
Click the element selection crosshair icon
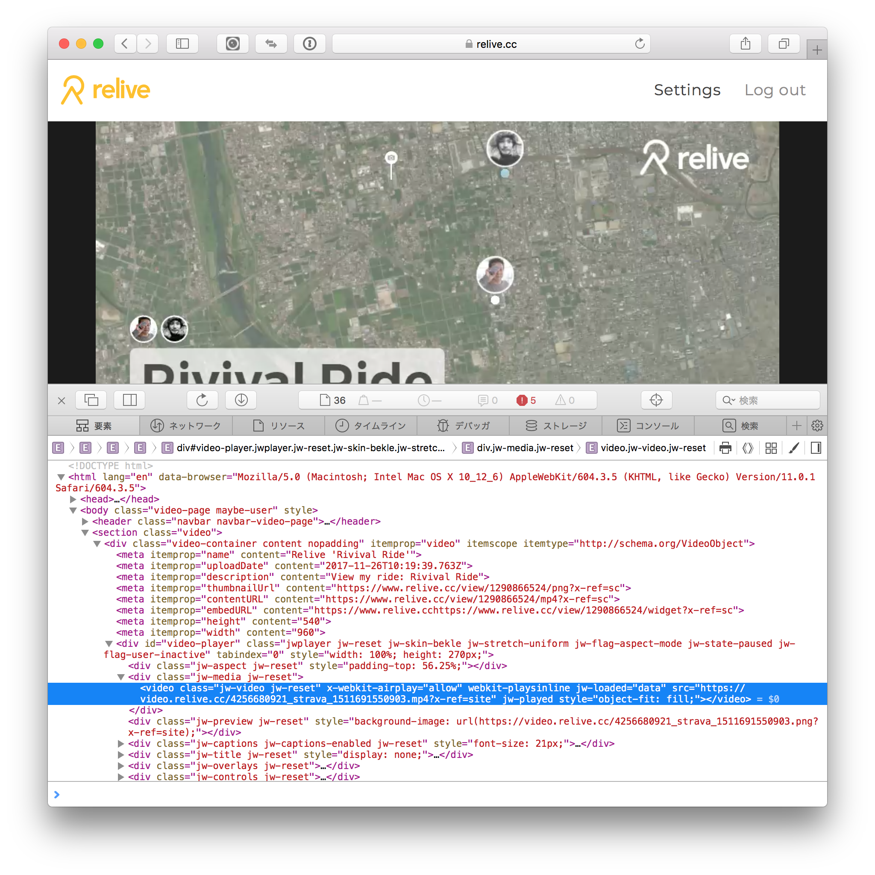[656, 400]
